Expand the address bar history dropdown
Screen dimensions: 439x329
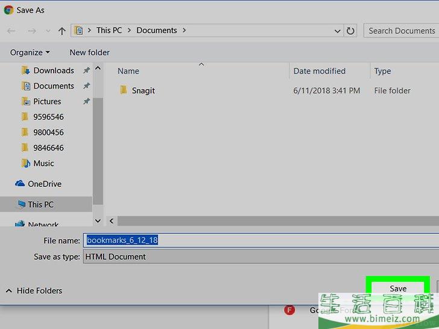337,31
